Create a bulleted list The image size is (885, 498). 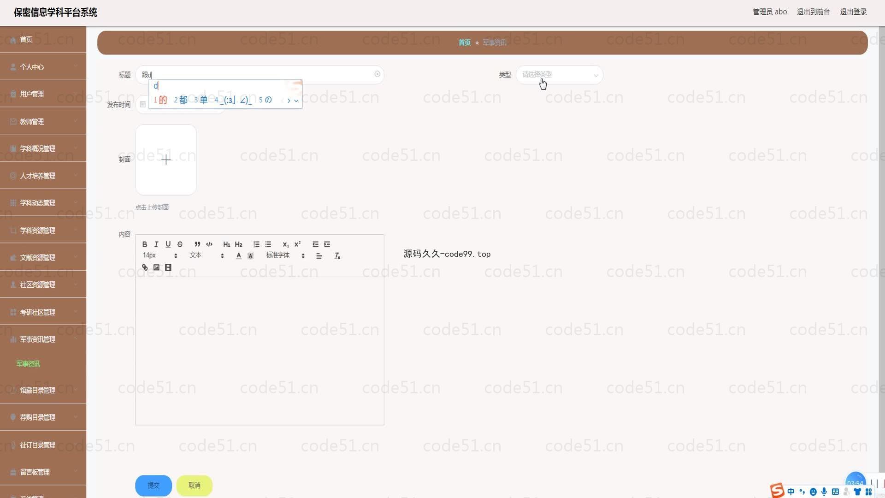pyautogui.click(x=268, y=244)
